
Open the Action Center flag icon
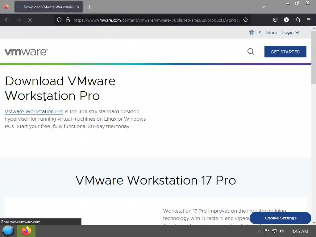(x=267, y=231)
